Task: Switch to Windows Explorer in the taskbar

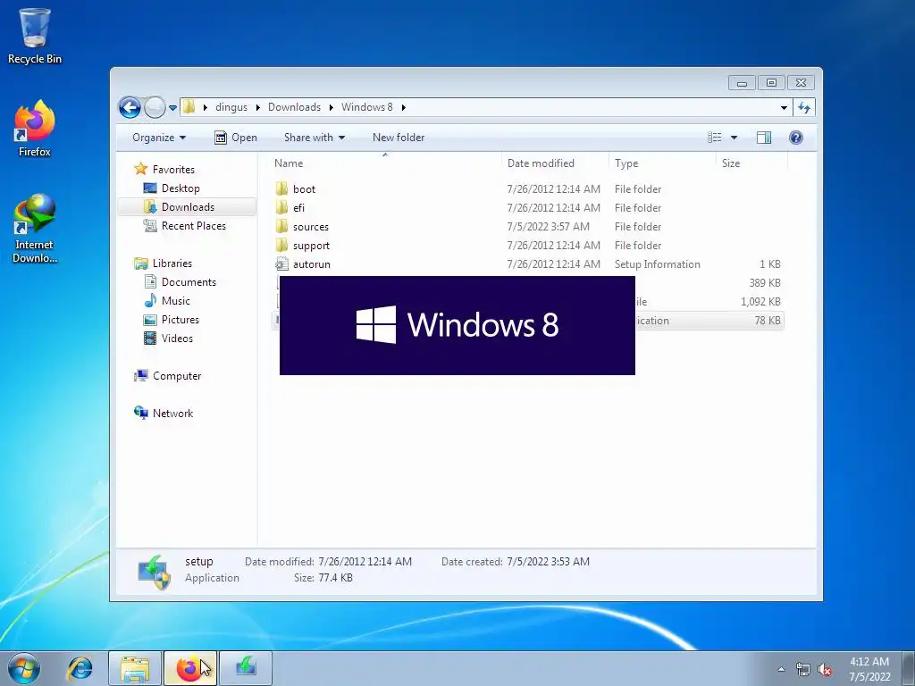Action: 135,668
